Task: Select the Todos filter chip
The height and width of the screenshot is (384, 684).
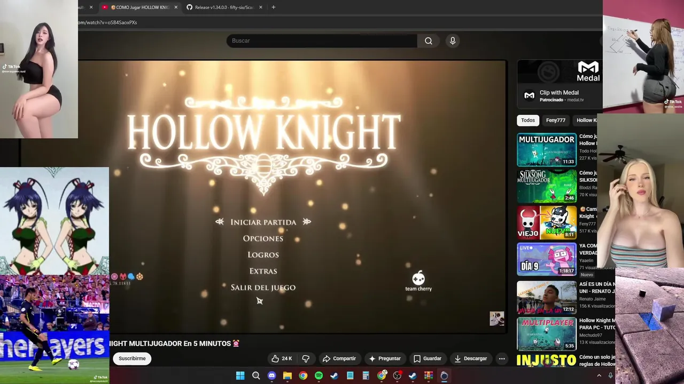Action: coord(528,120)
